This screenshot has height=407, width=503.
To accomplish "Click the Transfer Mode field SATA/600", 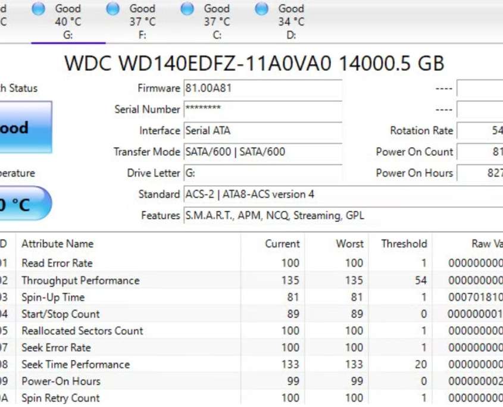I will (x=263, y=152).
